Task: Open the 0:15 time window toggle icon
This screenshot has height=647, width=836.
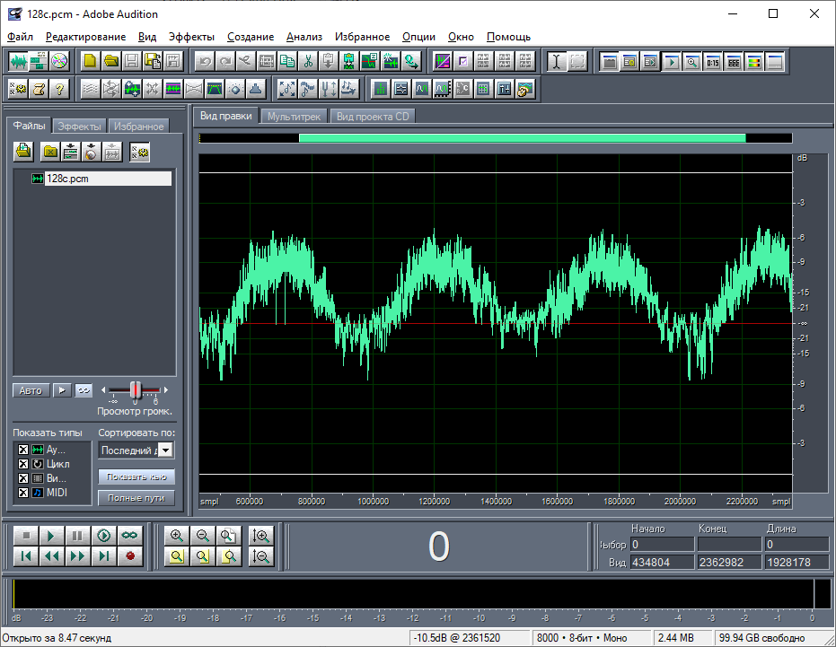Action: pyautogui.click(x=713, y=61)
